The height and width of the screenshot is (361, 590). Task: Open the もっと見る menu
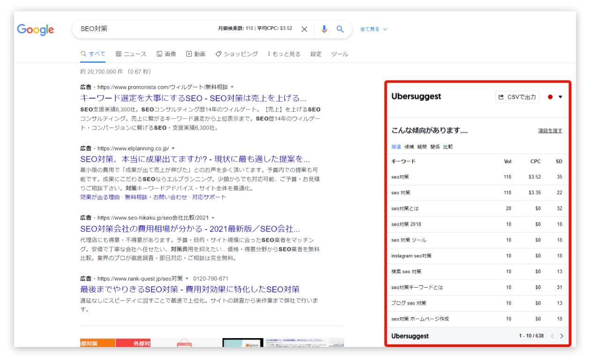pos(284,54)
